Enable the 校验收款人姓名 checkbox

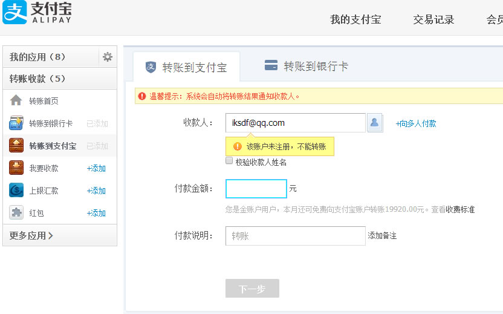(229, 161)
